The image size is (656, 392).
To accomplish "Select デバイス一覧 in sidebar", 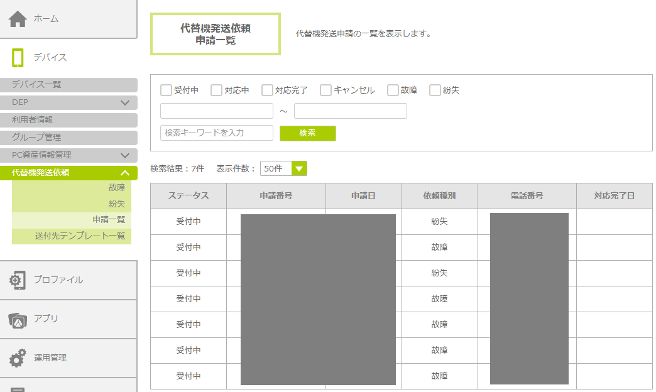I will click(36, 85).
